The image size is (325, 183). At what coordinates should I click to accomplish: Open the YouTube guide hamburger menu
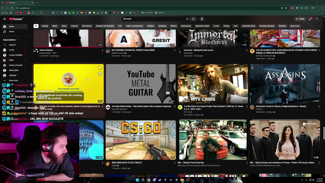4,19
